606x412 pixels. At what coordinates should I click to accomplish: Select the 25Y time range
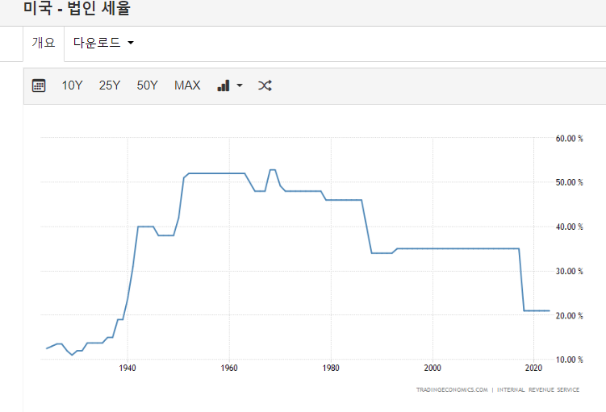click(x=110, y=85)
